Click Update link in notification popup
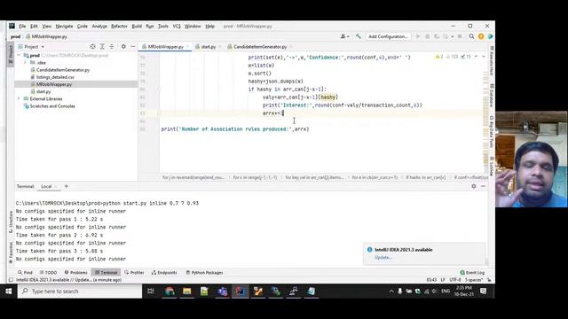568x319 pixels. click(383, 258)
